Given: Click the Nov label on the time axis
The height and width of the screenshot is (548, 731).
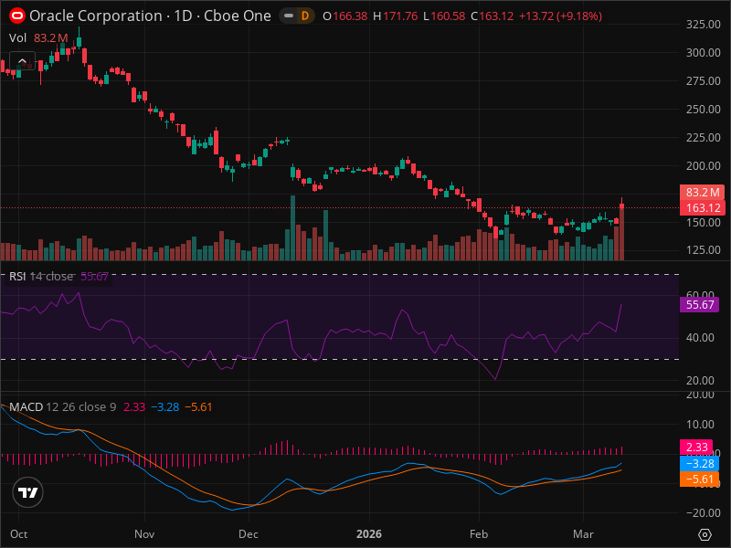Looking at the screenshot, I should pos(144,534).
